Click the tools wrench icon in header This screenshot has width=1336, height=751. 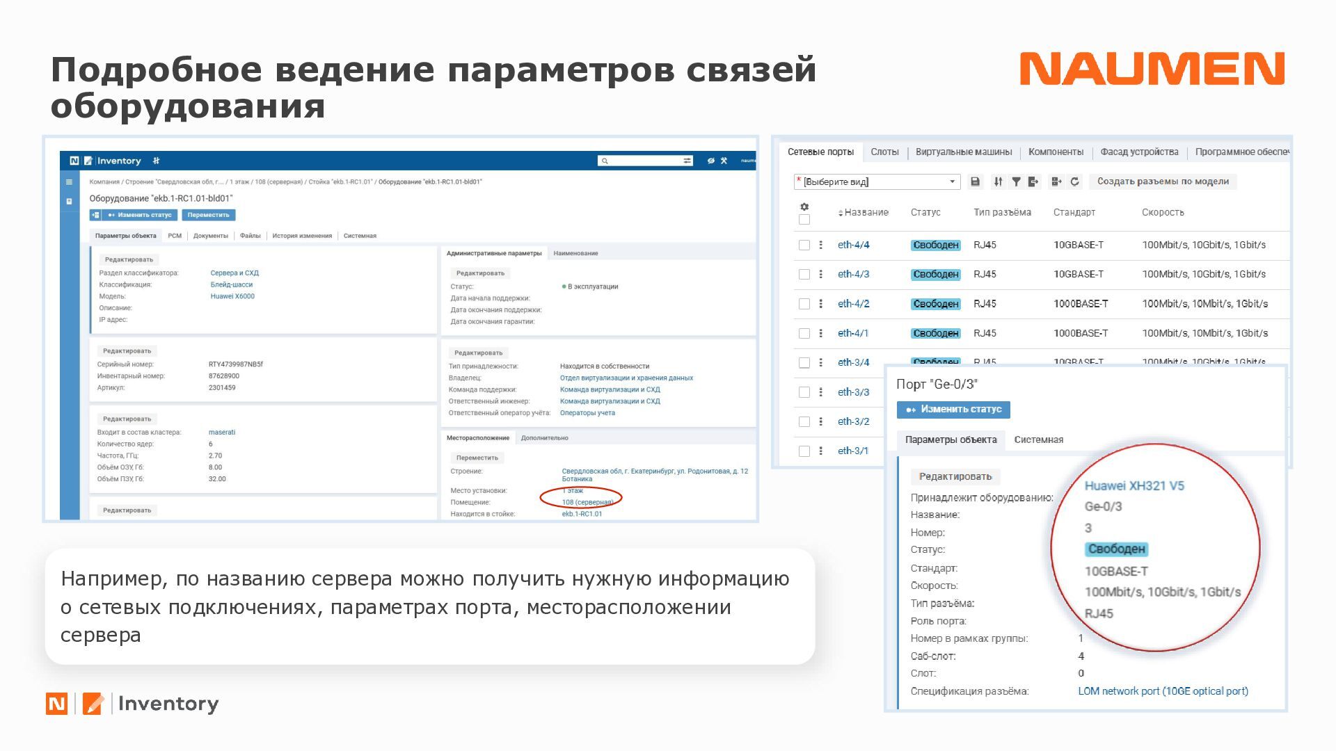(724, 161)
